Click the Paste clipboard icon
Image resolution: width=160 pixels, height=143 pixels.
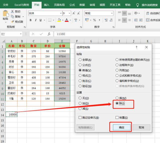tap(5, 13)
